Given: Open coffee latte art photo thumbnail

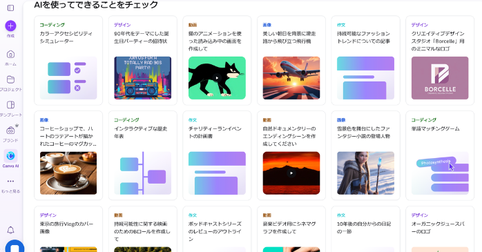Looking at the screenshot, I should 68,173.
